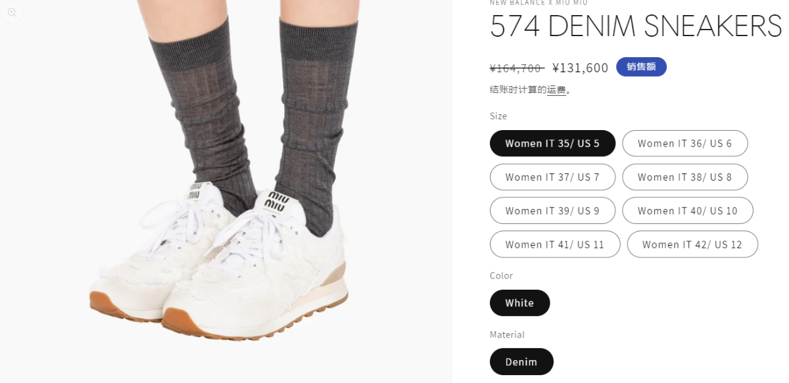The width and height of the screenshot is (789, 383).
Task: Select size Women IT 38/ US 8
Action: [x=684, y=177]
